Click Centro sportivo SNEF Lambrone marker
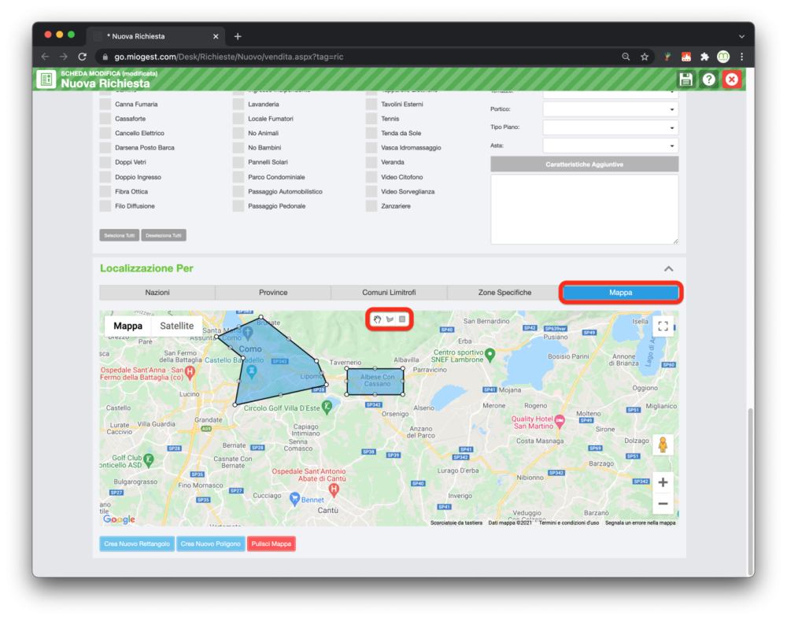The image size is (787, 620). click(x=490, y=354)
